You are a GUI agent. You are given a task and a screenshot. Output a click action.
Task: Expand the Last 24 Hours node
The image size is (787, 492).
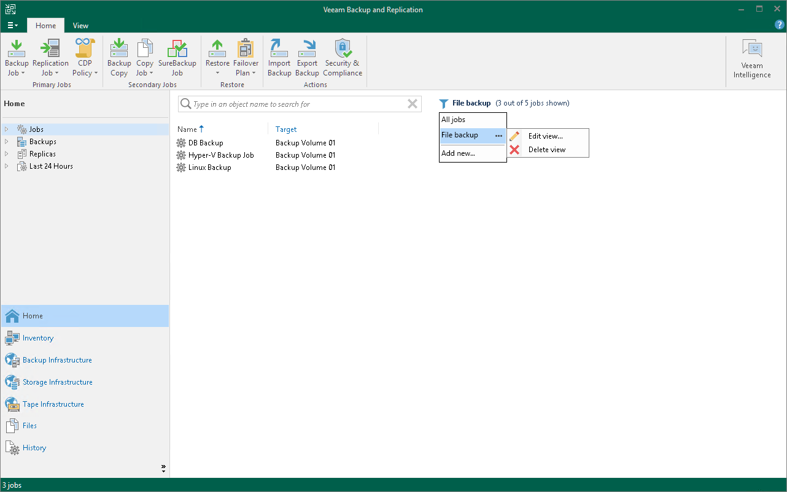[x=7, y=166]
